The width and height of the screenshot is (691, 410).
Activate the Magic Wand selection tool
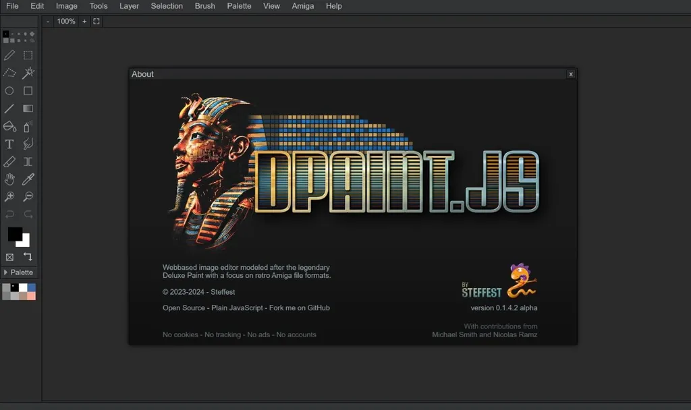point(28,73)
